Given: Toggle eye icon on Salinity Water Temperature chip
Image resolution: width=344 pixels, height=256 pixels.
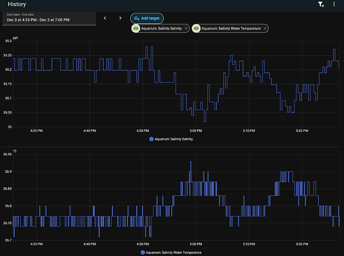Looking at the screenshot, I should coord(197,29).
